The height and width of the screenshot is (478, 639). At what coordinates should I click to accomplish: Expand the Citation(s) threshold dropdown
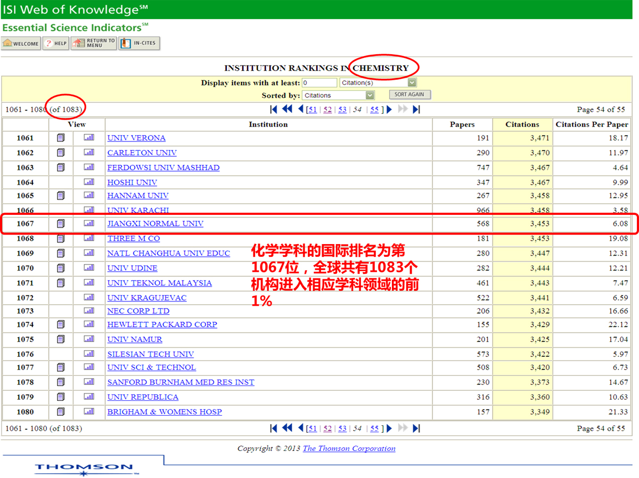(412, 82)
